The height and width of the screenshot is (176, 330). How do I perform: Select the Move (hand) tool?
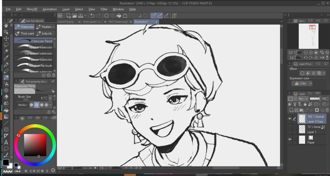6,26
